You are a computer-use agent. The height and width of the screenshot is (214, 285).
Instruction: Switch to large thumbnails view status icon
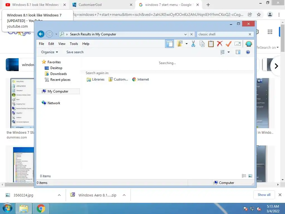pyautogui.click(x=250, y=176)
